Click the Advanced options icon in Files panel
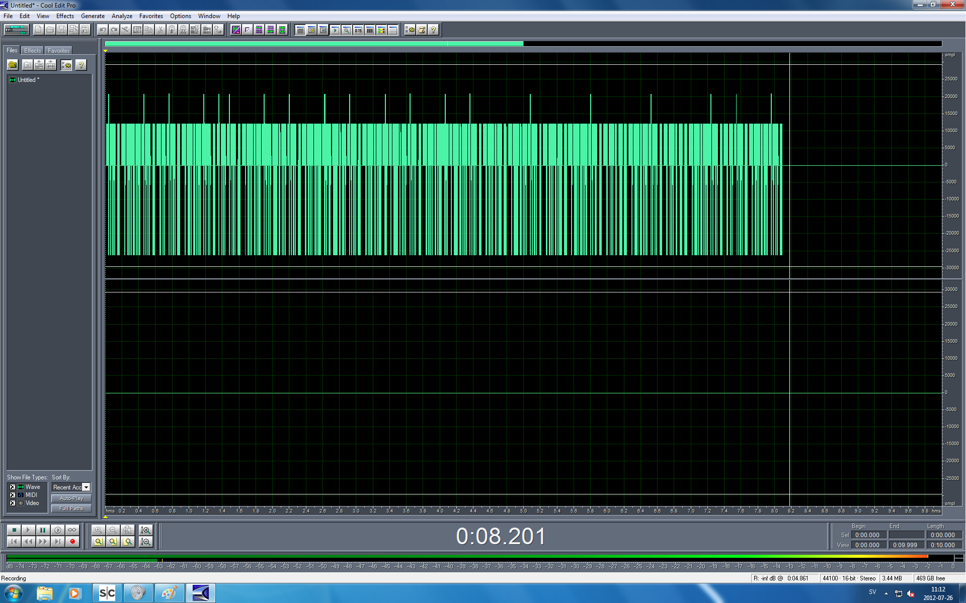Viewport: 966px width, 603px height. pos(66,65)
